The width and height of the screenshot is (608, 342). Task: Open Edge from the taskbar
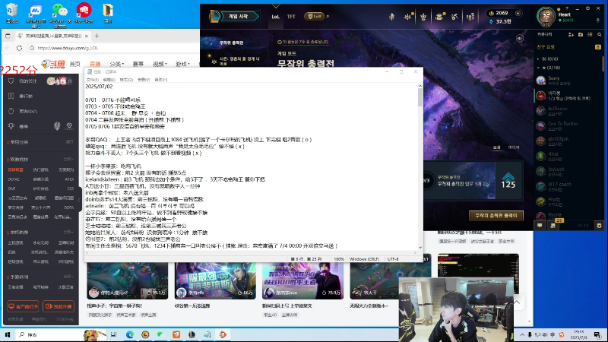[x=130, y=334]
